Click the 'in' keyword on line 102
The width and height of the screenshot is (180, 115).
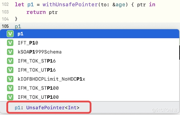click(x=152, y=5)
